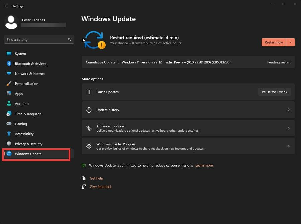Click the Windows Insider Program icon
Screen dimensions: 301x224
point(89,146)
